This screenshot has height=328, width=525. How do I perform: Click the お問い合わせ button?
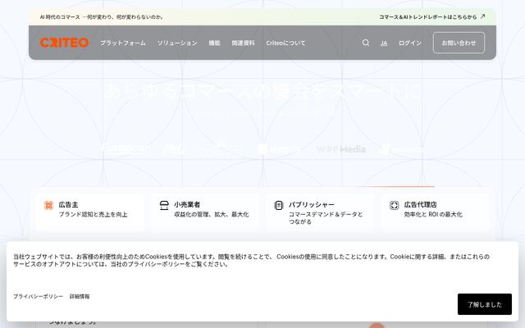coord(459,43)
